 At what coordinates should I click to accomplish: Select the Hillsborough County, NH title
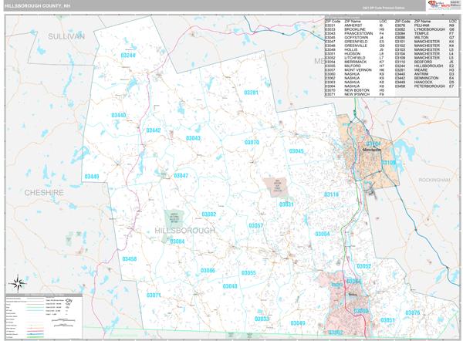(x=38, y=6)
